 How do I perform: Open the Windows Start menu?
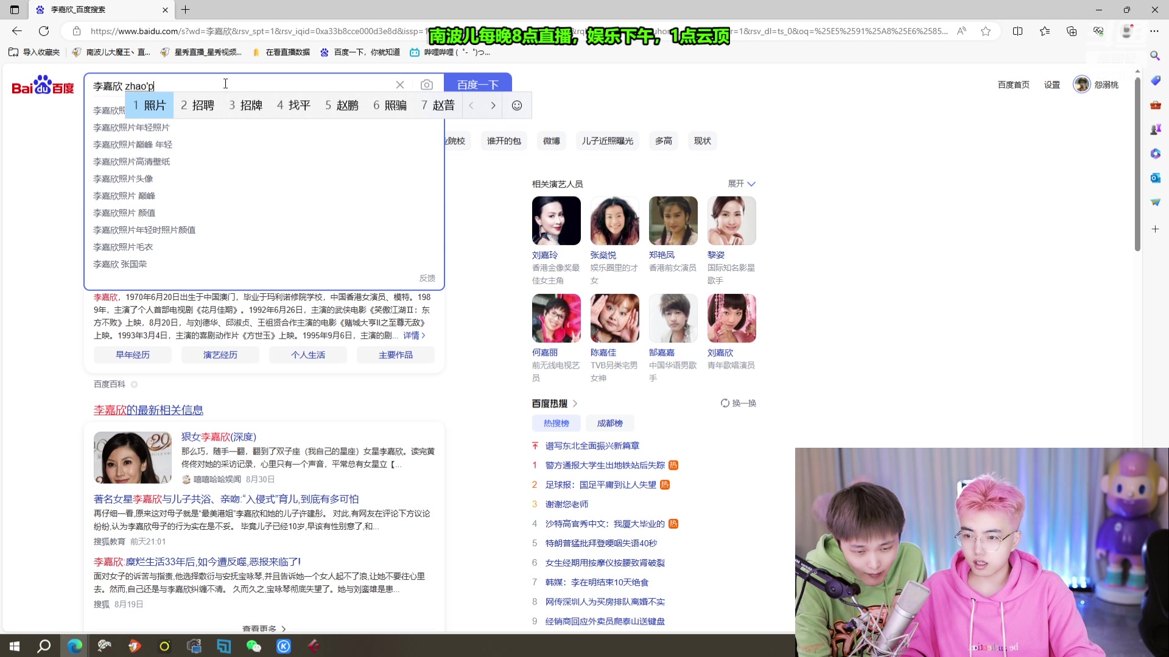click(15, 646)
